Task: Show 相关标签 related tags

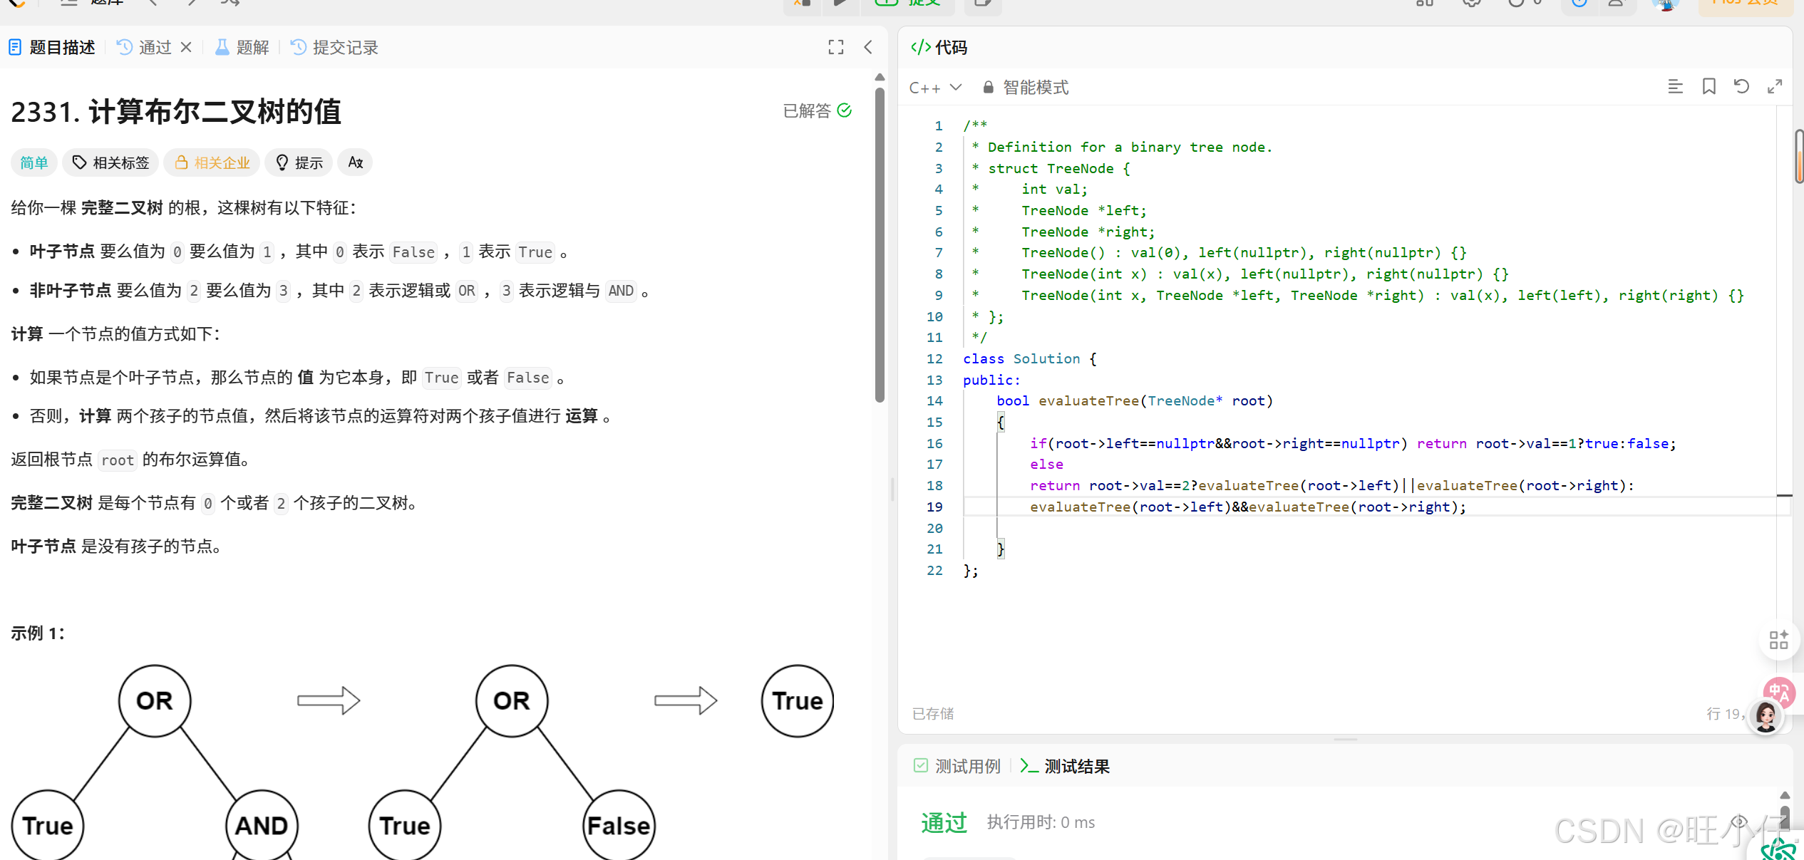Action: click(111, 162)
